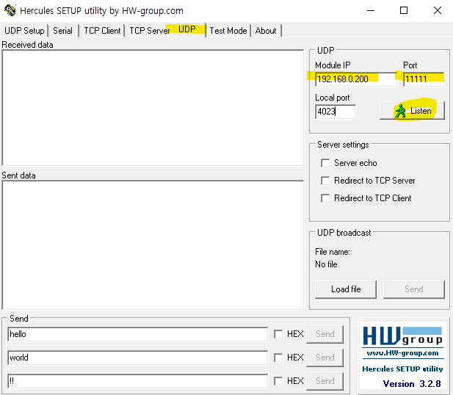Select the UDP tab
Viewport: 453px width, 395px height.
tap(187, 29)
